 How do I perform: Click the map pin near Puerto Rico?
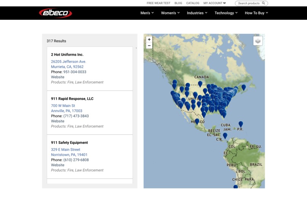coord(241,124)
